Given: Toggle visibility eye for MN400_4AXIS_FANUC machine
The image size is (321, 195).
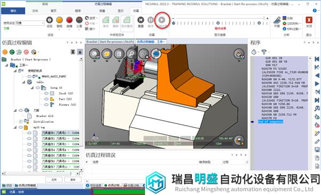Looking at the screenshot, I should 29,76.
